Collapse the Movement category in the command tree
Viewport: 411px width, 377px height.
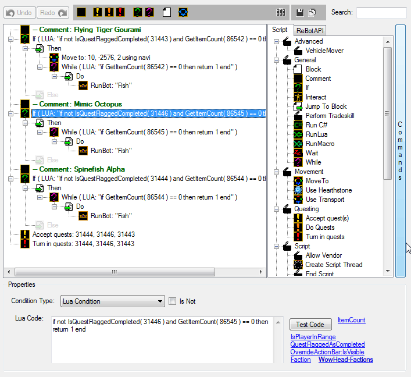pos(277,172)
